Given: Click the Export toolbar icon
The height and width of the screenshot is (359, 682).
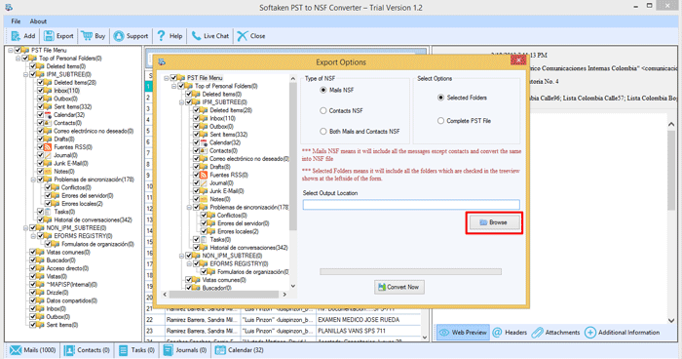Looking at the screenshot, I should [49, 36].
